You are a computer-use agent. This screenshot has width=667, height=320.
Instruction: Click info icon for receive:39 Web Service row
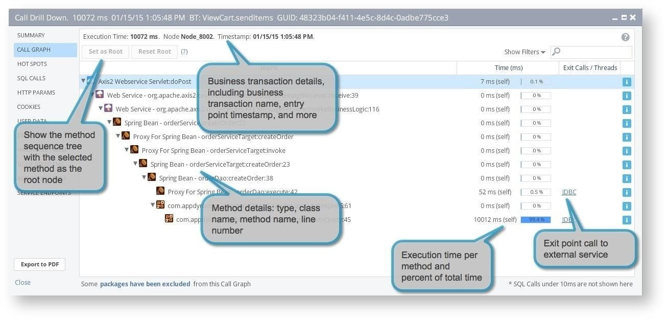627,96
